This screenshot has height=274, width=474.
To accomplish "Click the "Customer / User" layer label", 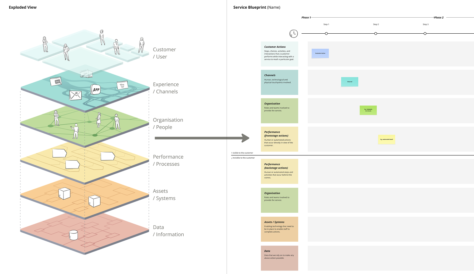I will 164,53.
